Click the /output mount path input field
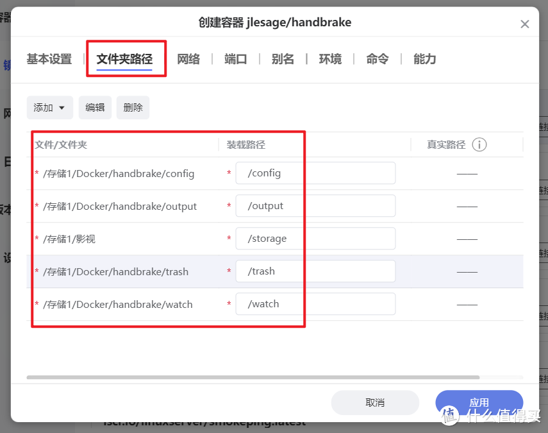Screen dimensions: 548x433 315,205
